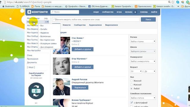Open the Одноклассники bookmark
Screen dimensions: 190x107
(143, 6)
